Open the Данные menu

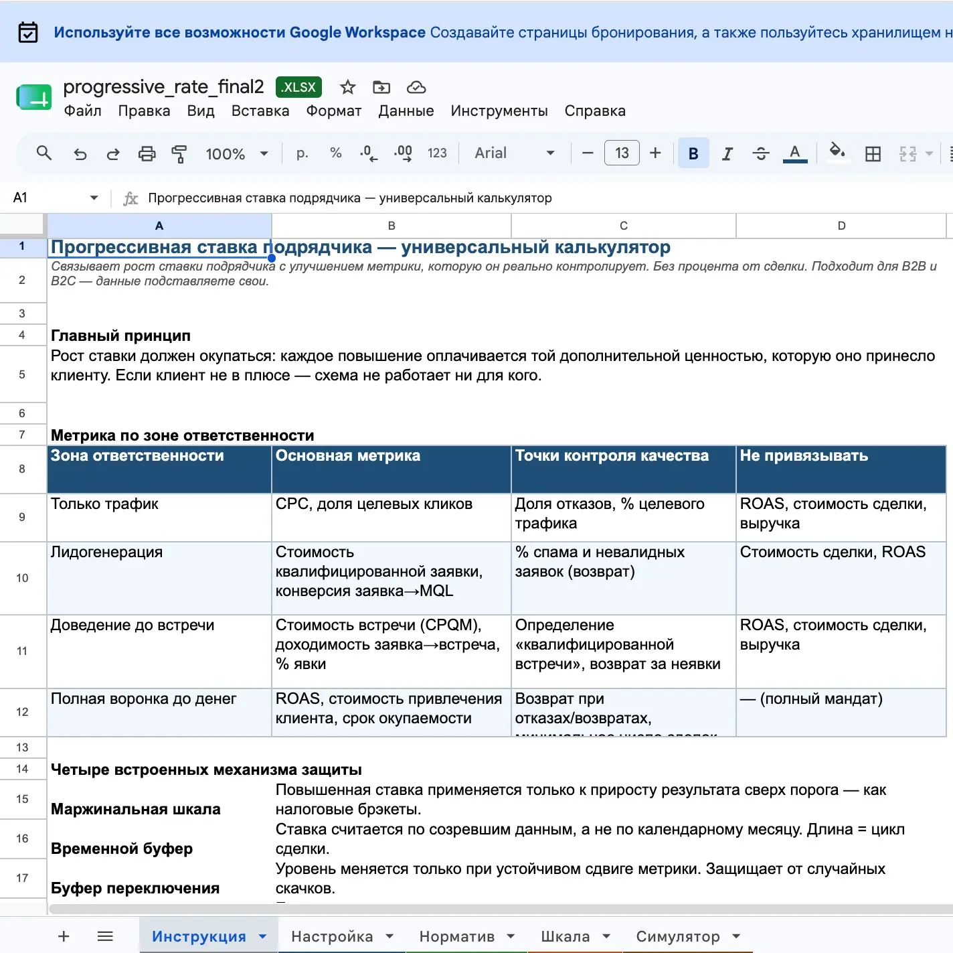pyautogui.click(x=406, y=111)
